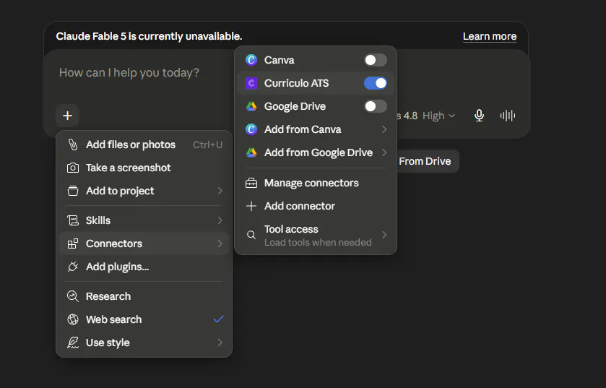Expand the Connectors submenu chevron
Image resolution: width=606 pixels, height=388 pixels.
pyautogui.click(x=220, y=243)
